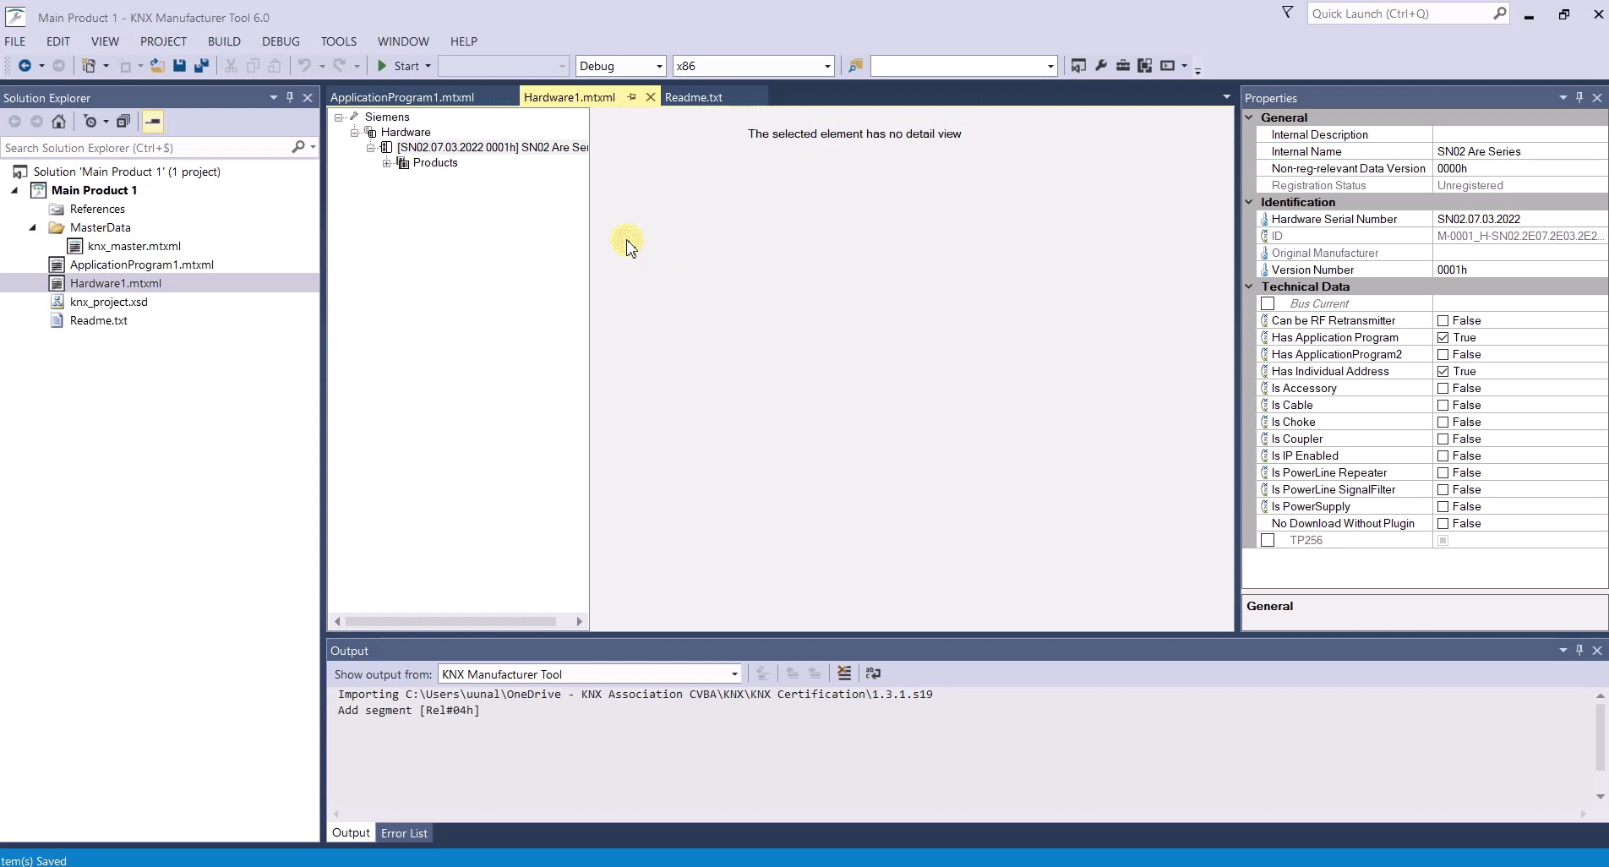Enable Is Accessory checkbox
This screenshot has height=867, width=1609.
tap(1443, 388)
